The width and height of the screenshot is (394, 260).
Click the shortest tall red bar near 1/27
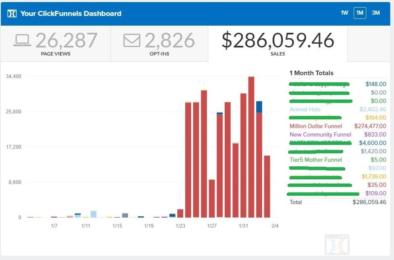pos(212,198)
